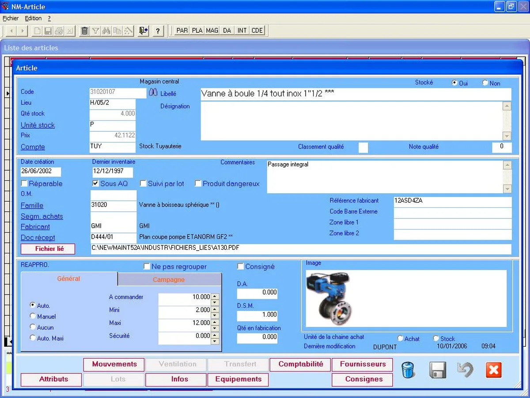Click the Référence fabricant input field
Image resolution: width=530 pixels, height=398 pixels.
click(452, 201)
